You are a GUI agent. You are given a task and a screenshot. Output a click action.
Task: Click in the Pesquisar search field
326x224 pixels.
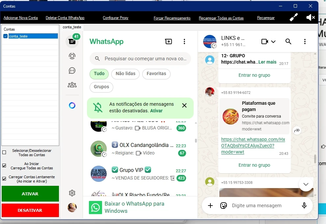[145, 59]
